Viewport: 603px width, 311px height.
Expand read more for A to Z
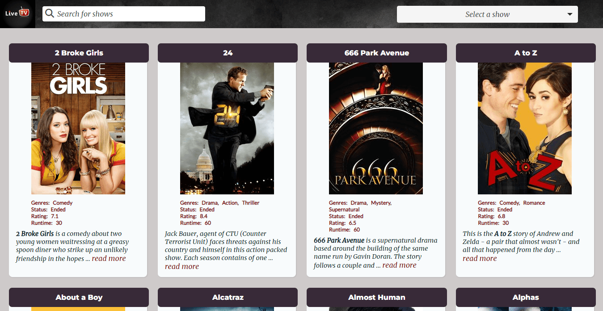pos(480,258)
